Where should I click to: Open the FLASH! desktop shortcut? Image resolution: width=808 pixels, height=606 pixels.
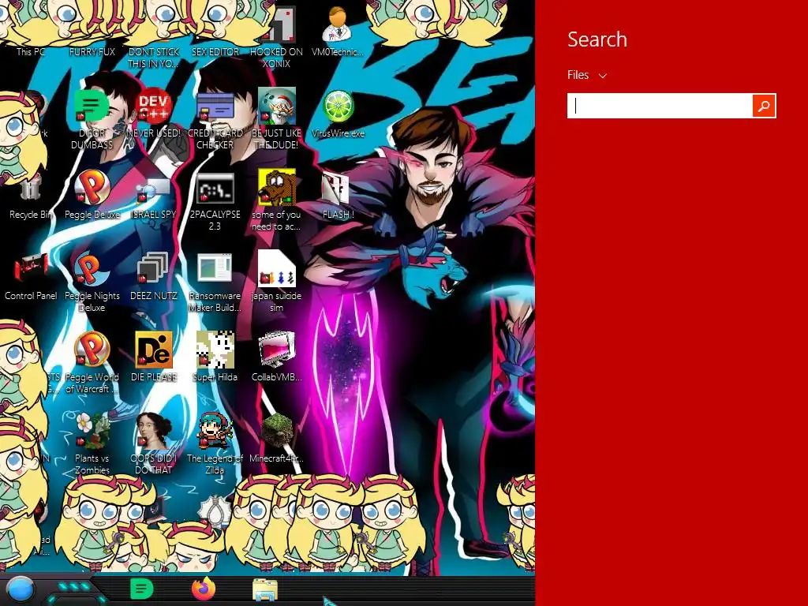tap(338, 196)
